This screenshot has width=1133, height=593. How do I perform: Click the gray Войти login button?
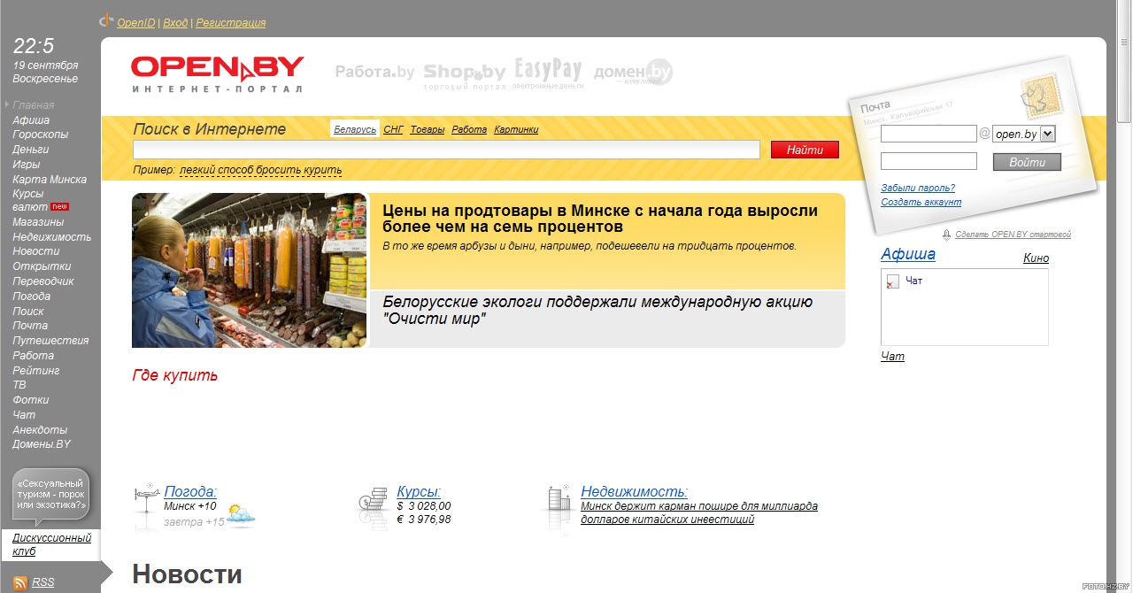coord(1027,162)
